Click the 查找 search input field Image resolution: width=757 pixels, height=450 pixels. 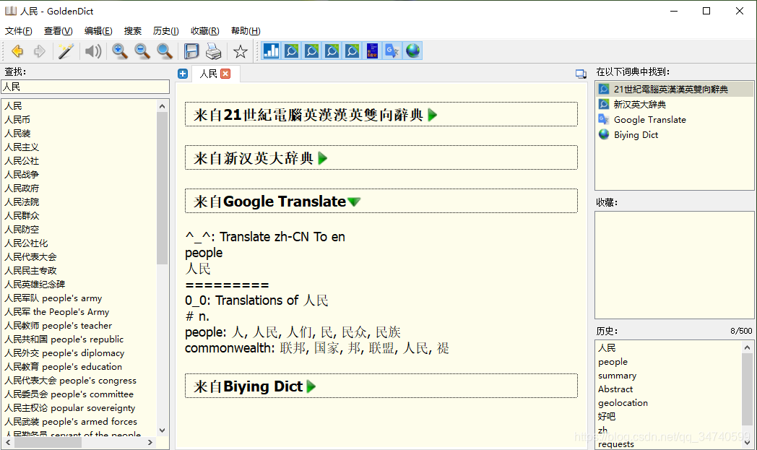85,87
